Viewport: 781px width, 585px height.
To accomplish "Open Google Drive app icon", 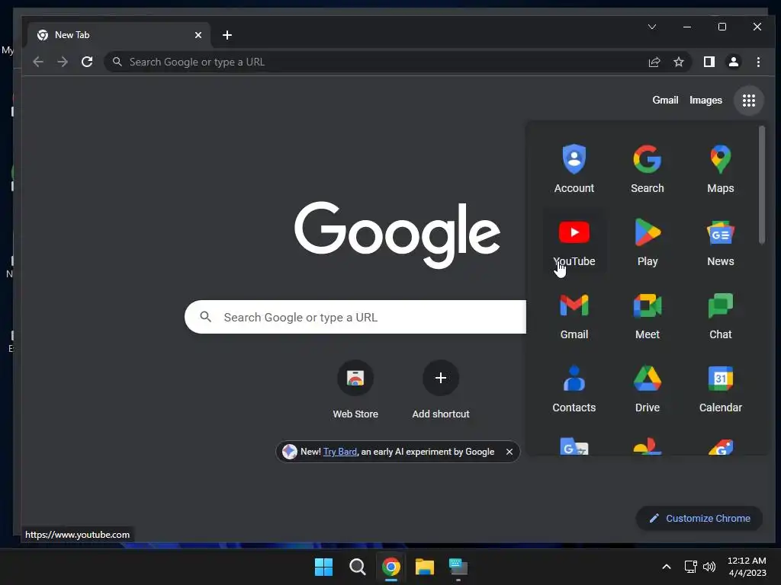I will 647,388.
